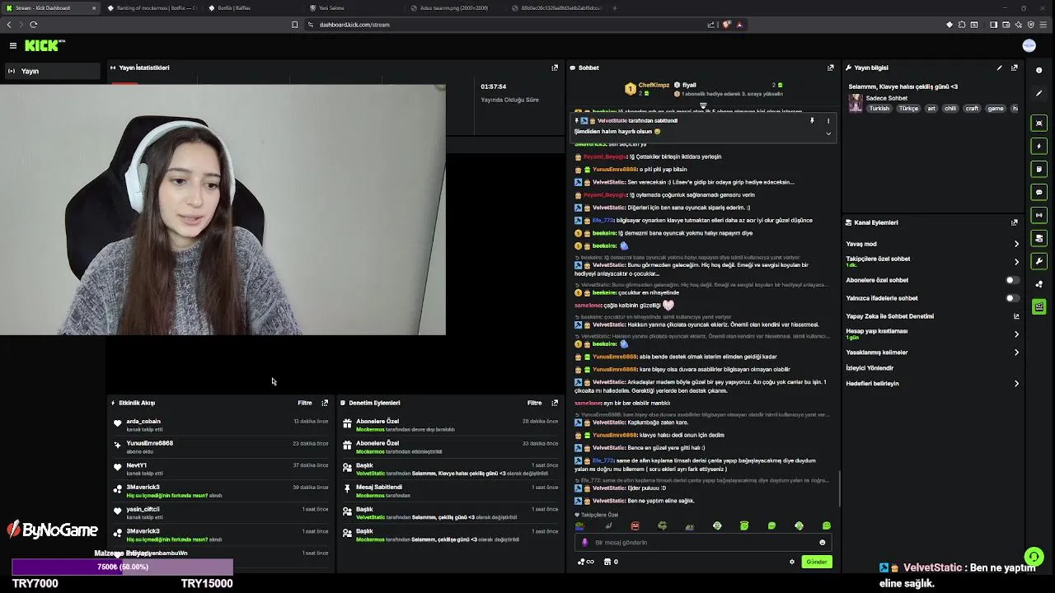Select Yayın in the left sidebar
Screen dimensions: 1055x593
pyautogui.click(x=51, y=72)
